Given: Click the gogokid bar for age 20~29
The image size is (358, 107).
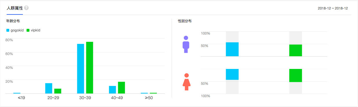Looking at the screenshot, I should [x=49, y=88].
